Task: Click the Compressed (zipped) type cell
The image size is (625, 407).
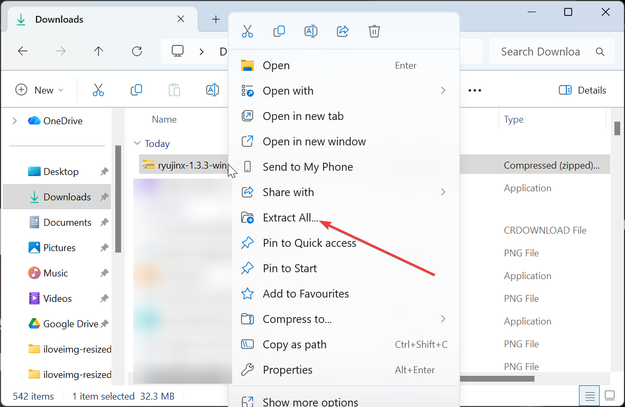Action: (x=552, y=165)
